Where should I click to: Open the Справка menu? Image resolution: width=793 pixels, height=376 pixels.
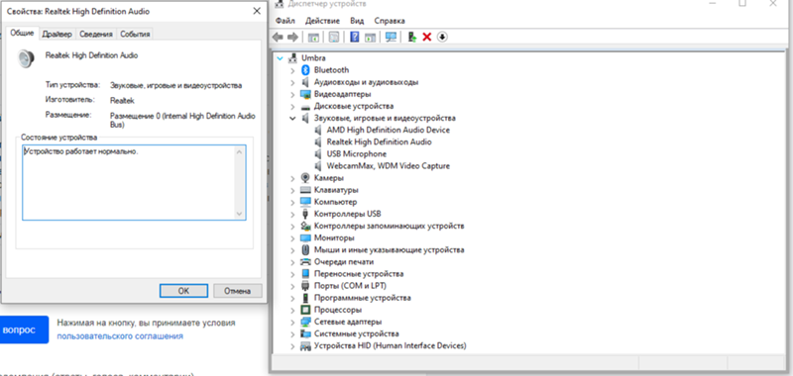pos(390,21)
